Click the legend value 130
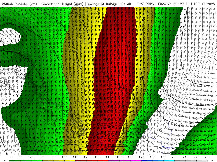 [97, 157]
